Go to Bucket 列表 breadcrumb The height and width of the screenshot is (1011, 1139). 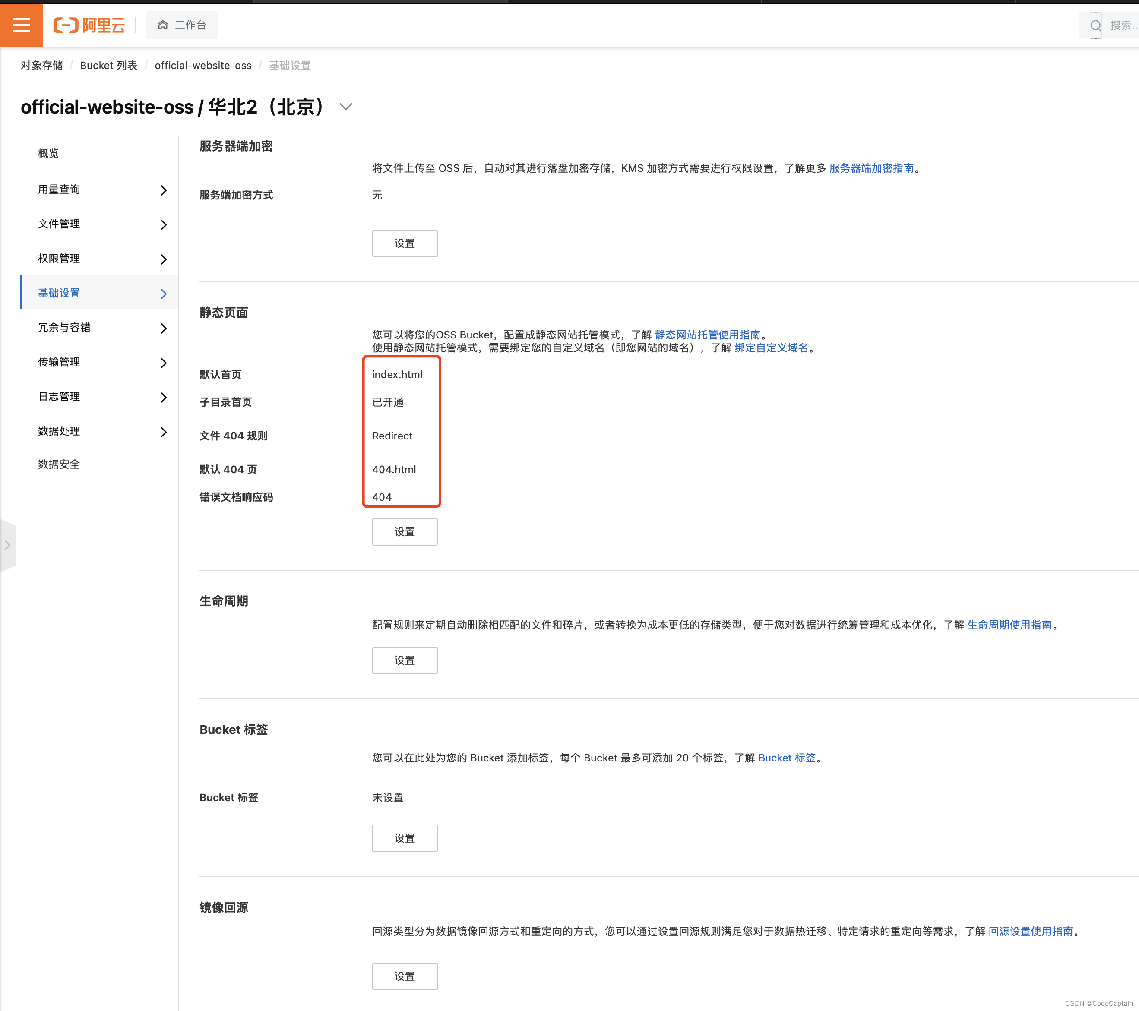[108, 65]
